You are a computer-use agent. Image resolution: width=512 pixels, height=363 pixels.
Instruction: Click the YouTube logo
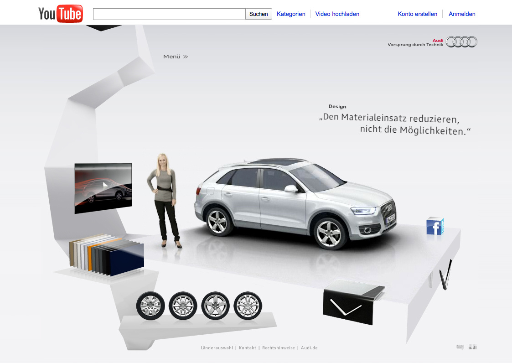[60, 14]
